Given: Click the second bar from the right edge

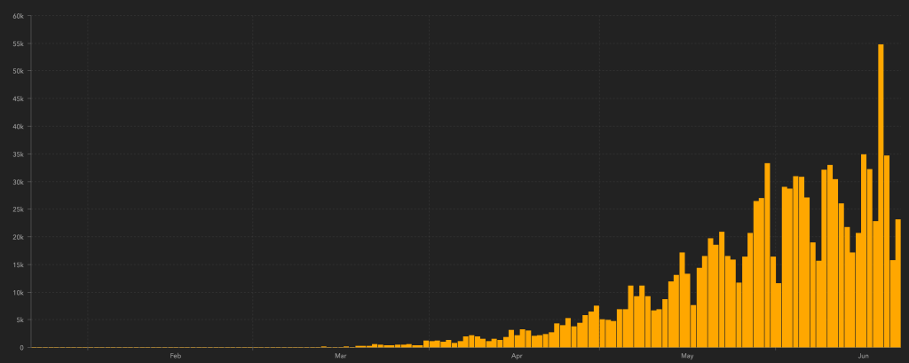Looking at the screenshot, I should 892,304.
